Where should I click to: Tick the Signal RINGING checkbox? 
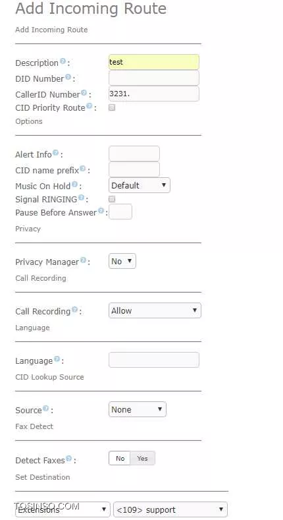112,199
